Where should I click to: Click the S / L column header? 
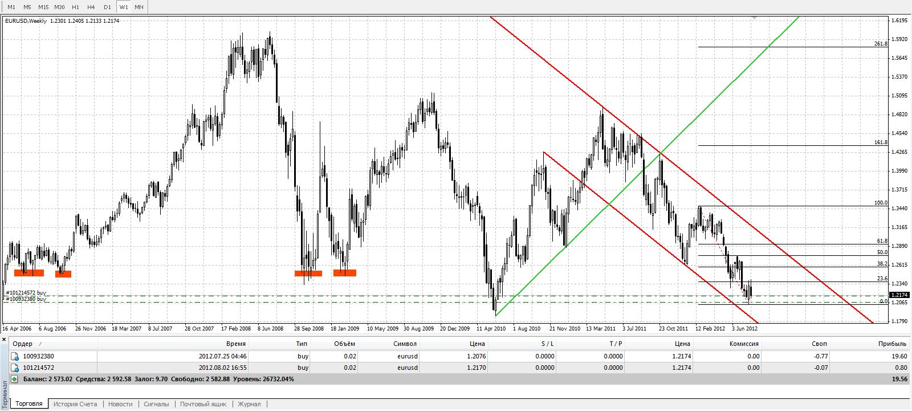coord(522,344)
